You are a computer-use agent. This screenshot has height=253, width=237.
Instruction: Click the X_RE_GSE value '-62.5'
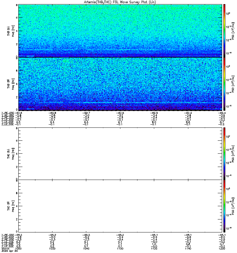(154, 113)
